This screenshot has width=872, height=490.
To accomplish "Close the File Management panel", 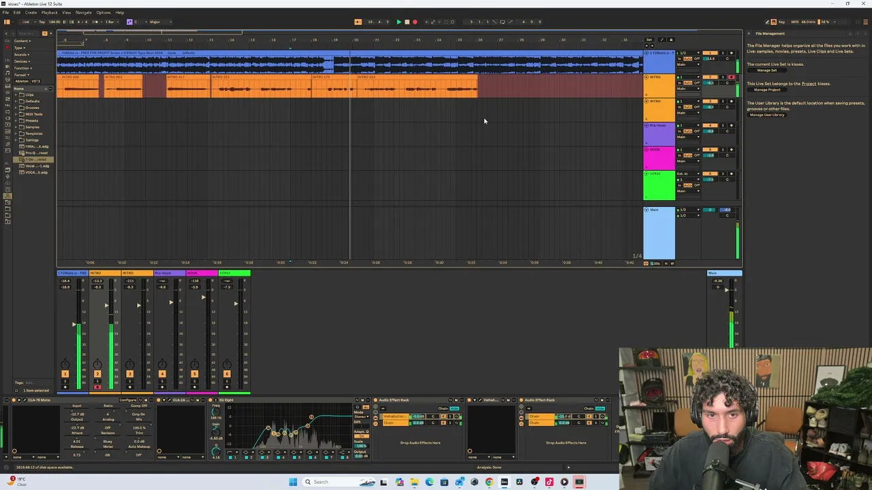I will click(748, 33).
